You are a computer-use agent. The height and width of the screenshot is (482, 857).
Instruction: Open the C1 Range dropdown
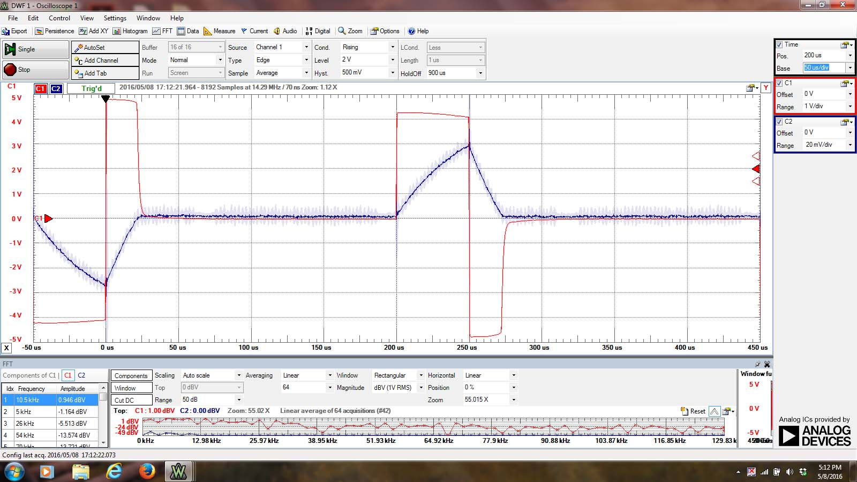[850, 106]
